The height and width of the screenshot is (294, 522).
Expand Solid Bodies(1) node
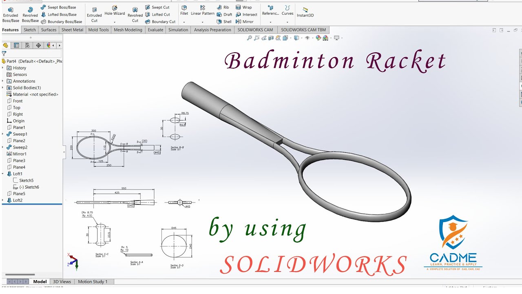(3, 87)
